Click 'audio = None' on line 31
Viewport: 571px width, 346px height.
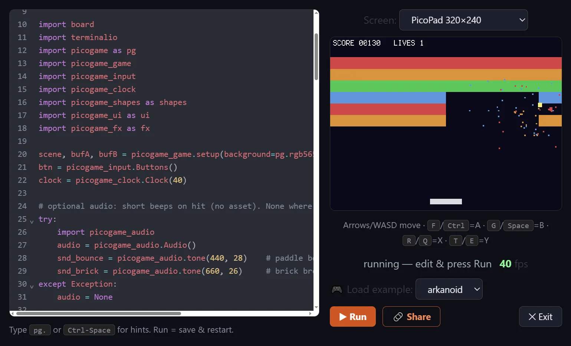[x=85, y=297]
